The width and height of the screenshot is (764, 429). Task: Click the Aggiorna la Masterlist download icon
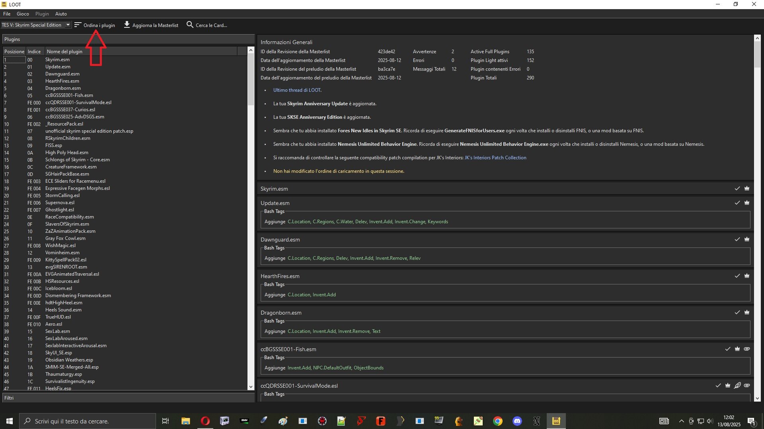(127, 25)
